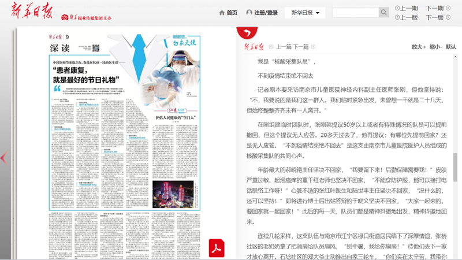Click article subtitle 我是"核酸采集队员"
Image resolution: width=462 pixels, height=260 pixels.
click(286, 62)
